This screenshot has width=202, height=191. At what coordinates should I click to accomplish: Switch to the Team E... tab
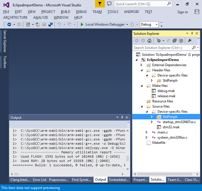click(x=175, y=180)
